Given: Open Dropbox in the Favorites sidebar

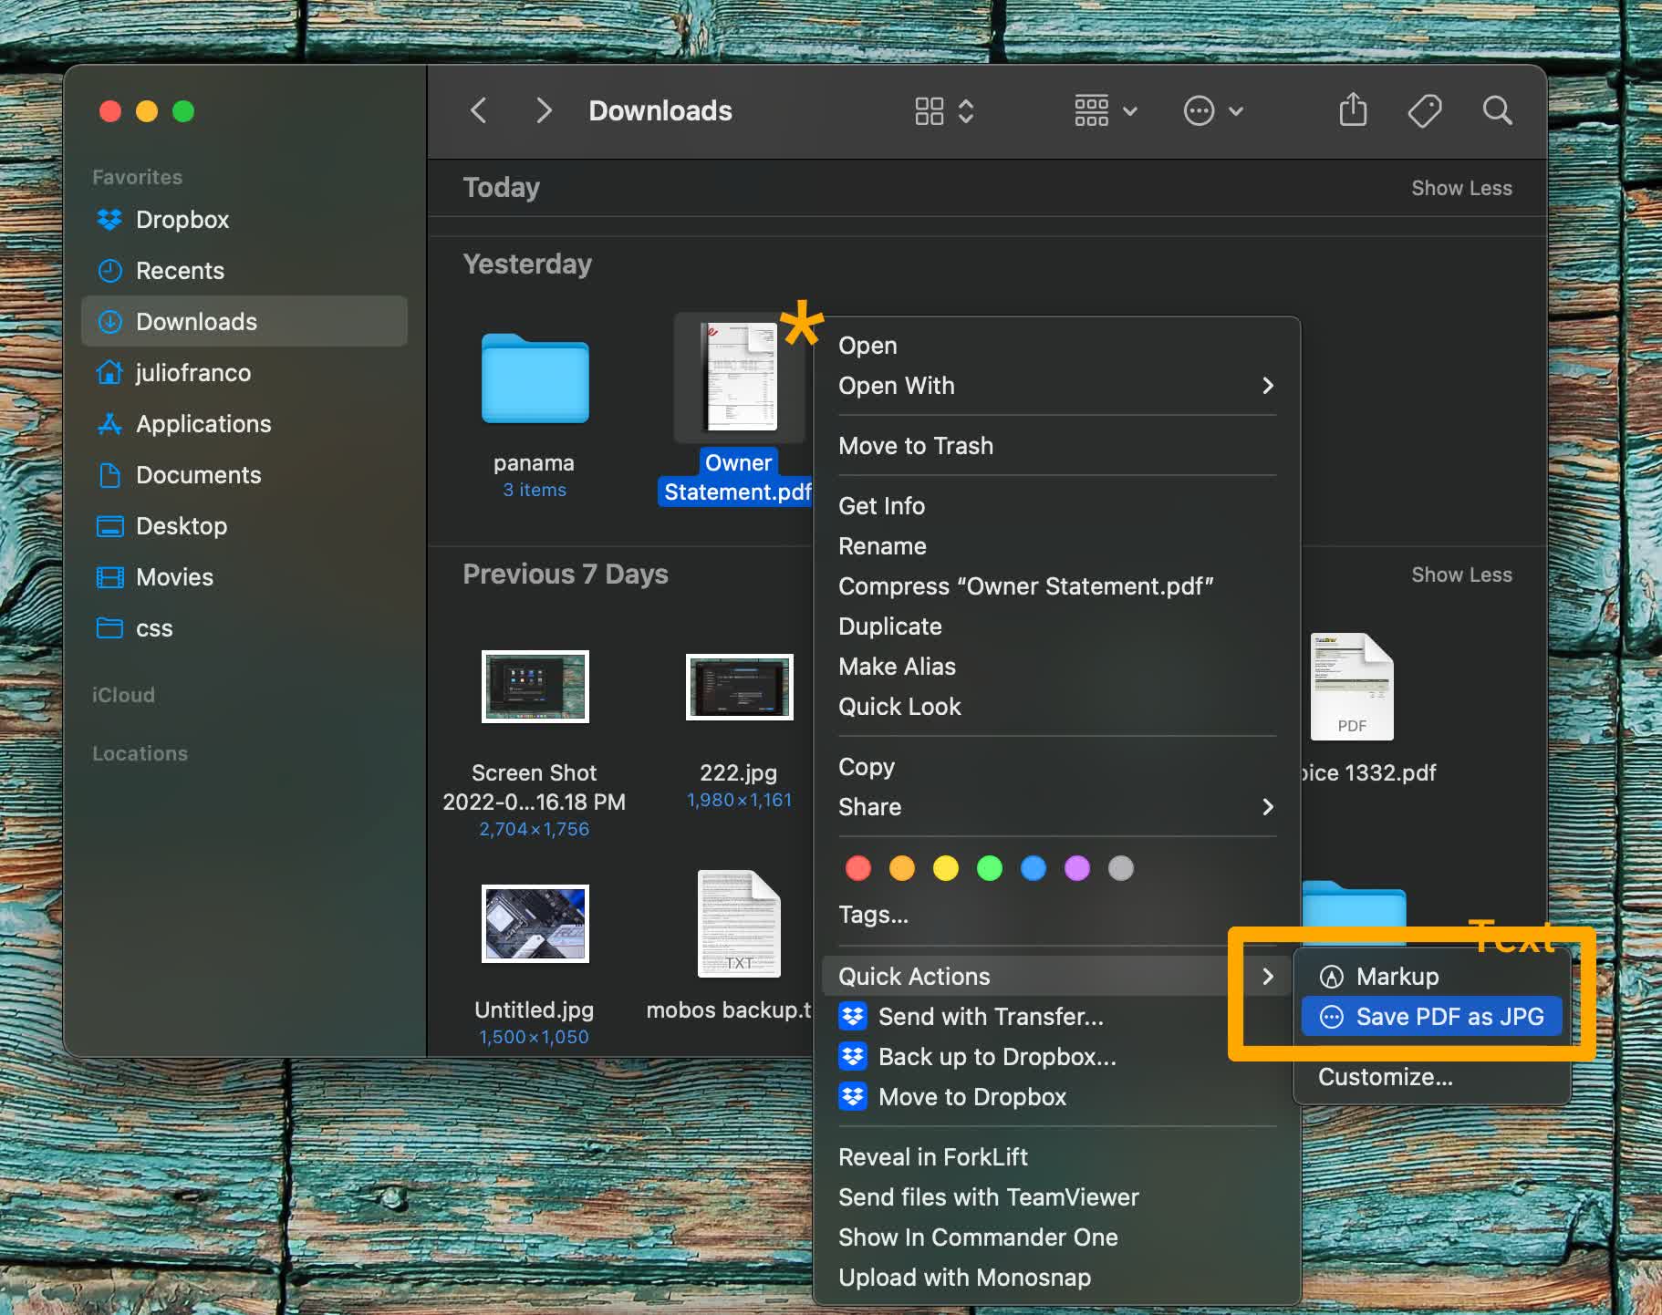Looking at the screenshot, I should tap(182, 220).
